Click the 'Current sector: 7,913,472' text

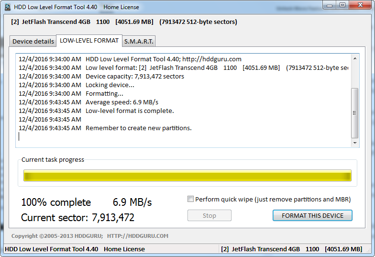[x=77, y=217]
